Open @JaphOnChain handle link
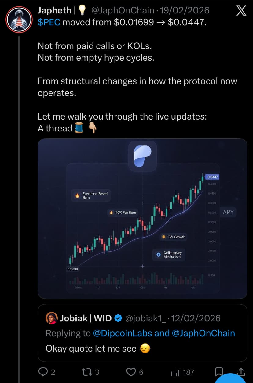 point(123,10)
